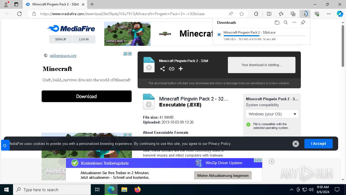Open the Windows Start menu
Viewport: 346px width, 195px height.
(6, 190)
